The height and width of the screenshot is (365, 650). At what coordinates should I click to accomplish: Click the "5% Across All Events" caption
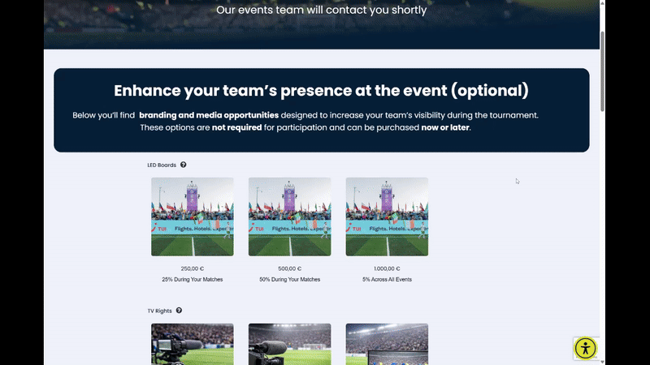click(387, 280)
